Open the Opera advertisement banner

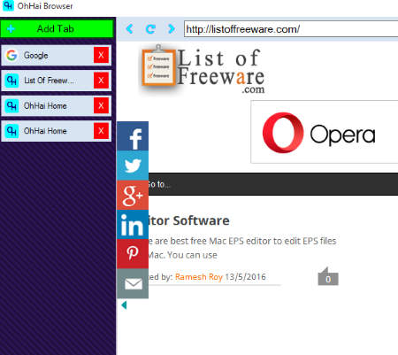click(325, 132)
